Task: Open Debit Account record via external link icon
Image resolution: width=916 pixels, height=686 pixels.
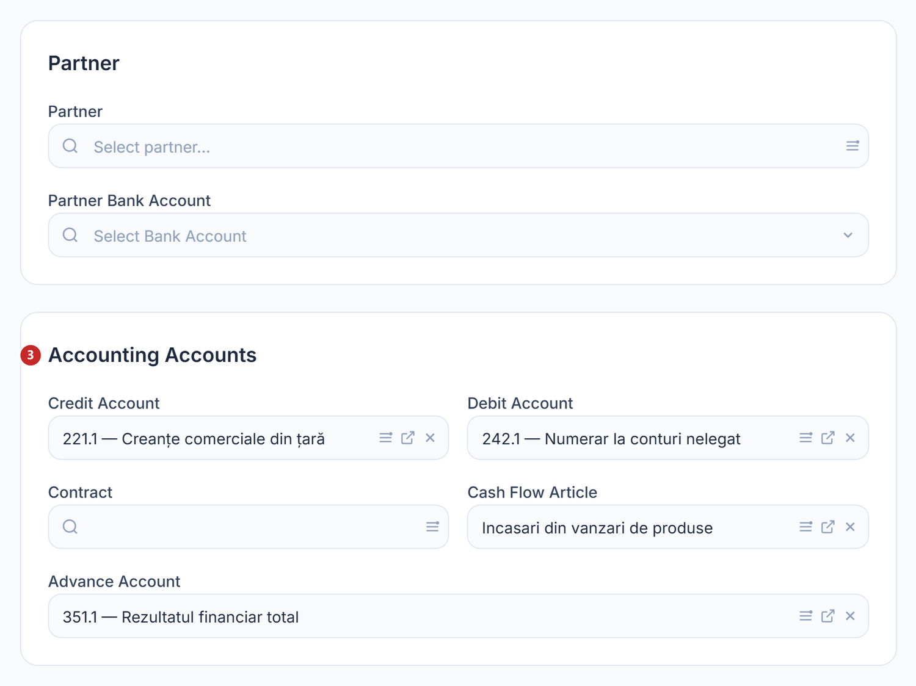Action: point(828,438)
